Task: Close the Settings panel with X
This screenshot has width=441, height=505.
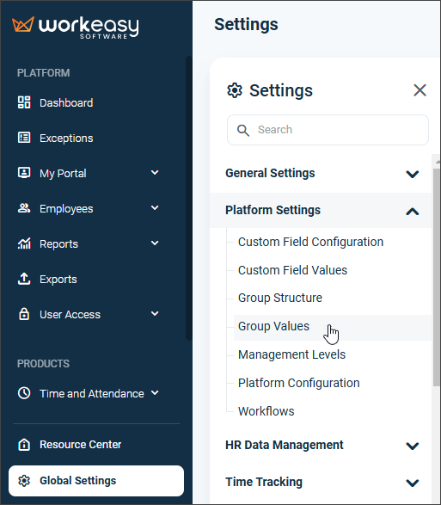Action: (x=420, y=90)
